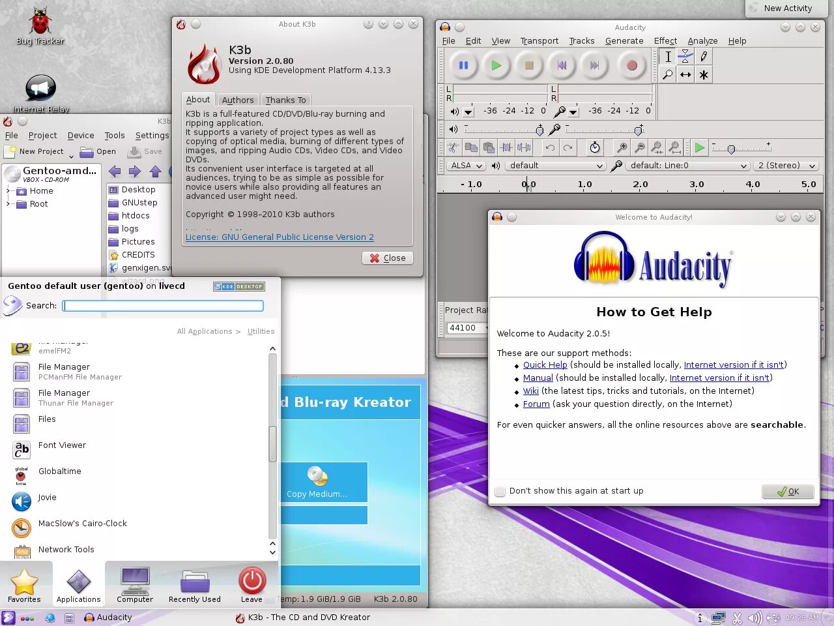Click the Copy Medium tile in K3b
The height and width of the screenshot is (626, 834).
click(x=317, y=482)
